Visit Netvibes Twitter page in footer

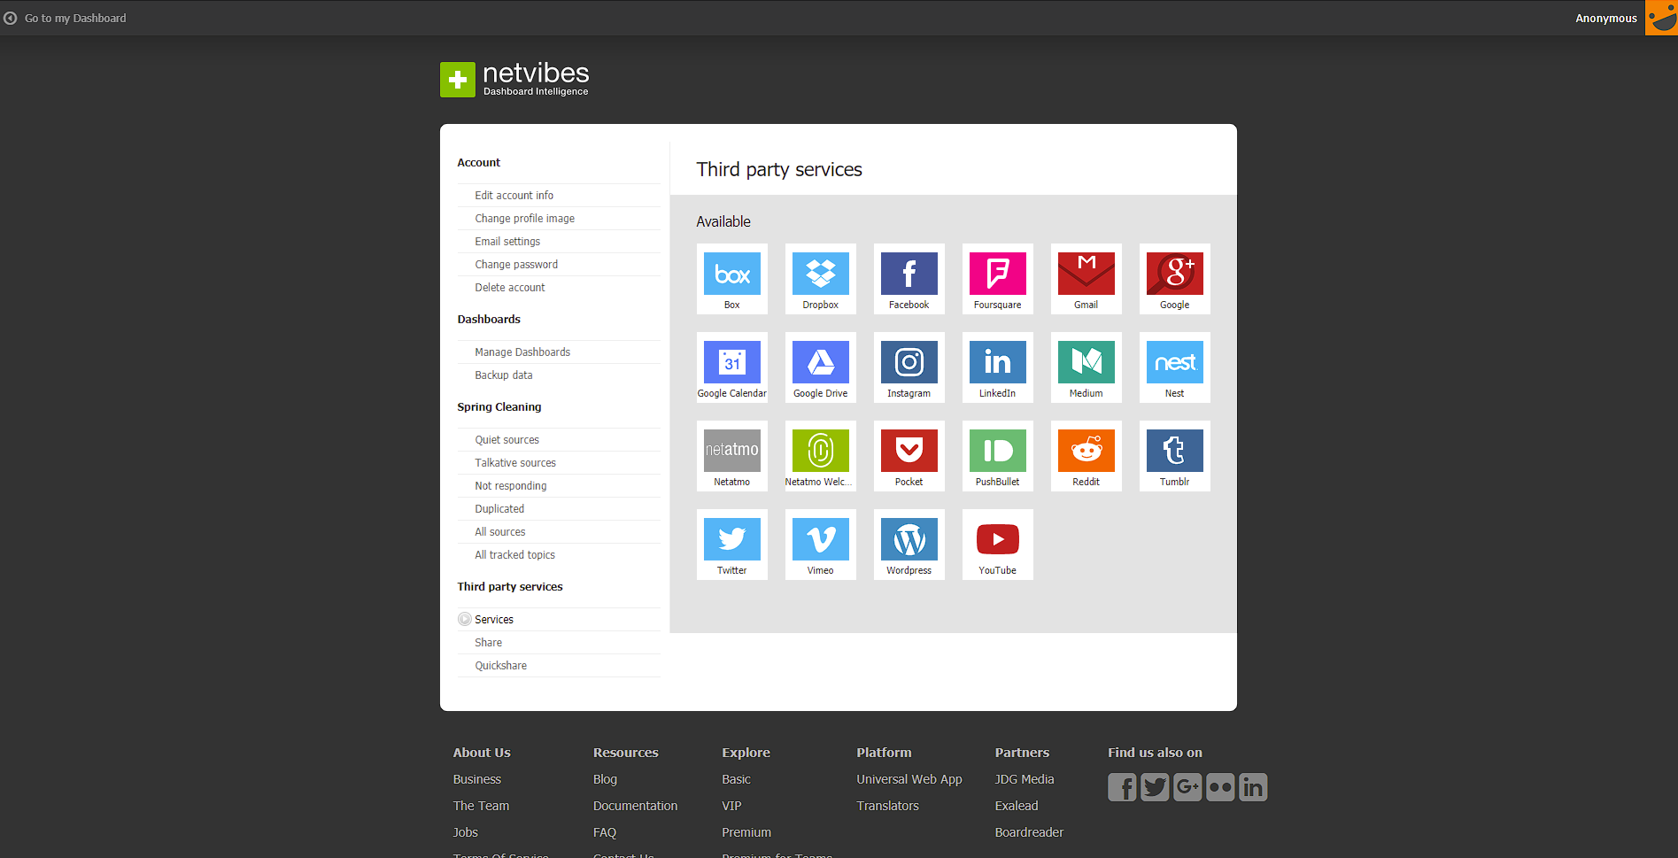(x=1155, y=787)
